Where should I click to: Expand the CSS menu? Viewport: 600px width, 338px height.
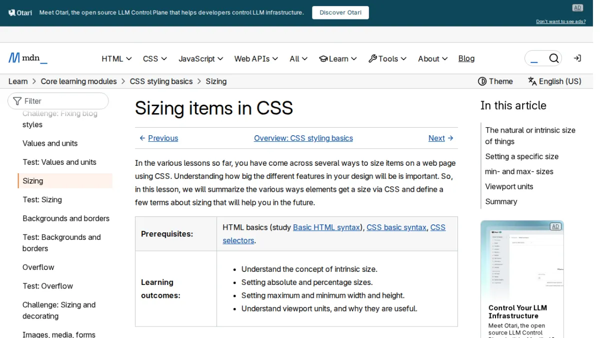coord(155,59)
